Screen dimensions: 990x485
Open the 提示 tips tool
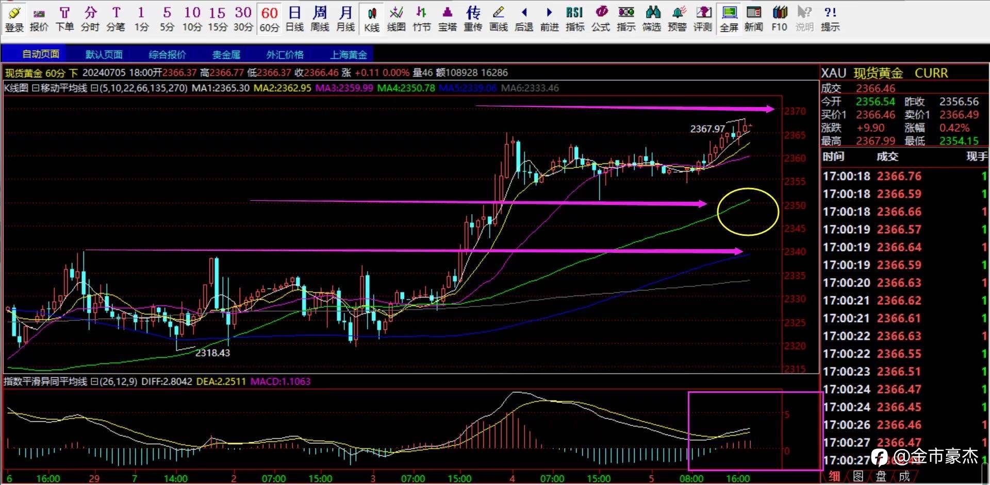coord(830,19)
